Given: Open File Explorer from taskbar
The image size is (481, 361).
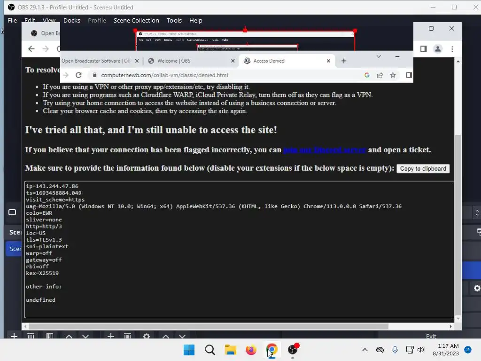Looking at the screenshot, I should click(x=230, y=350).
